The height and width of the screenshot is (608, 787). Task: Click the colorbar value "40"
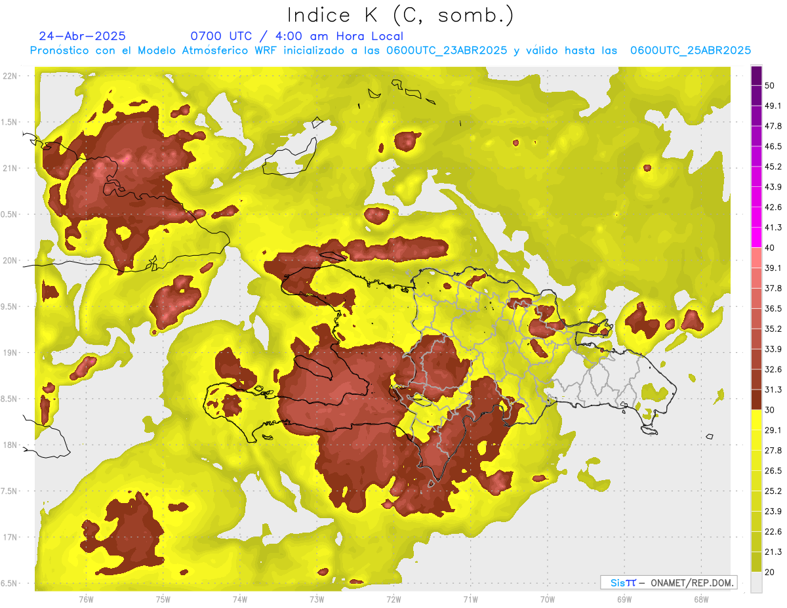pos(770,248)
